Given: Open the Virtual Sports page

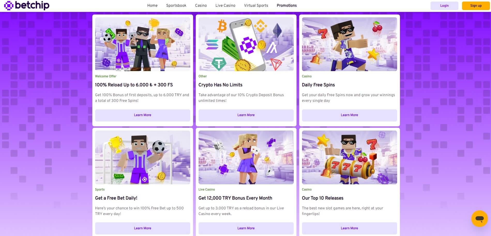Looking at the screenshot, I should (256, 5).
